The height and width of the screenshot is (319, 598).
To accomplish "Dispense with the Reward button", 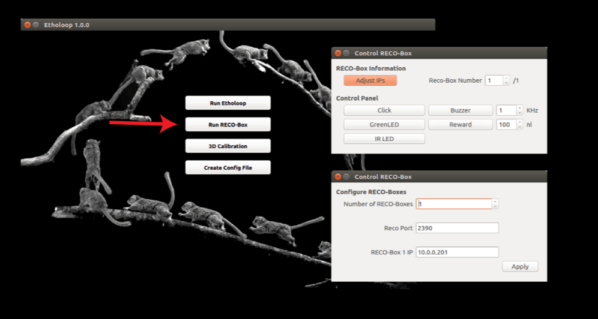I will coord(461,125).
